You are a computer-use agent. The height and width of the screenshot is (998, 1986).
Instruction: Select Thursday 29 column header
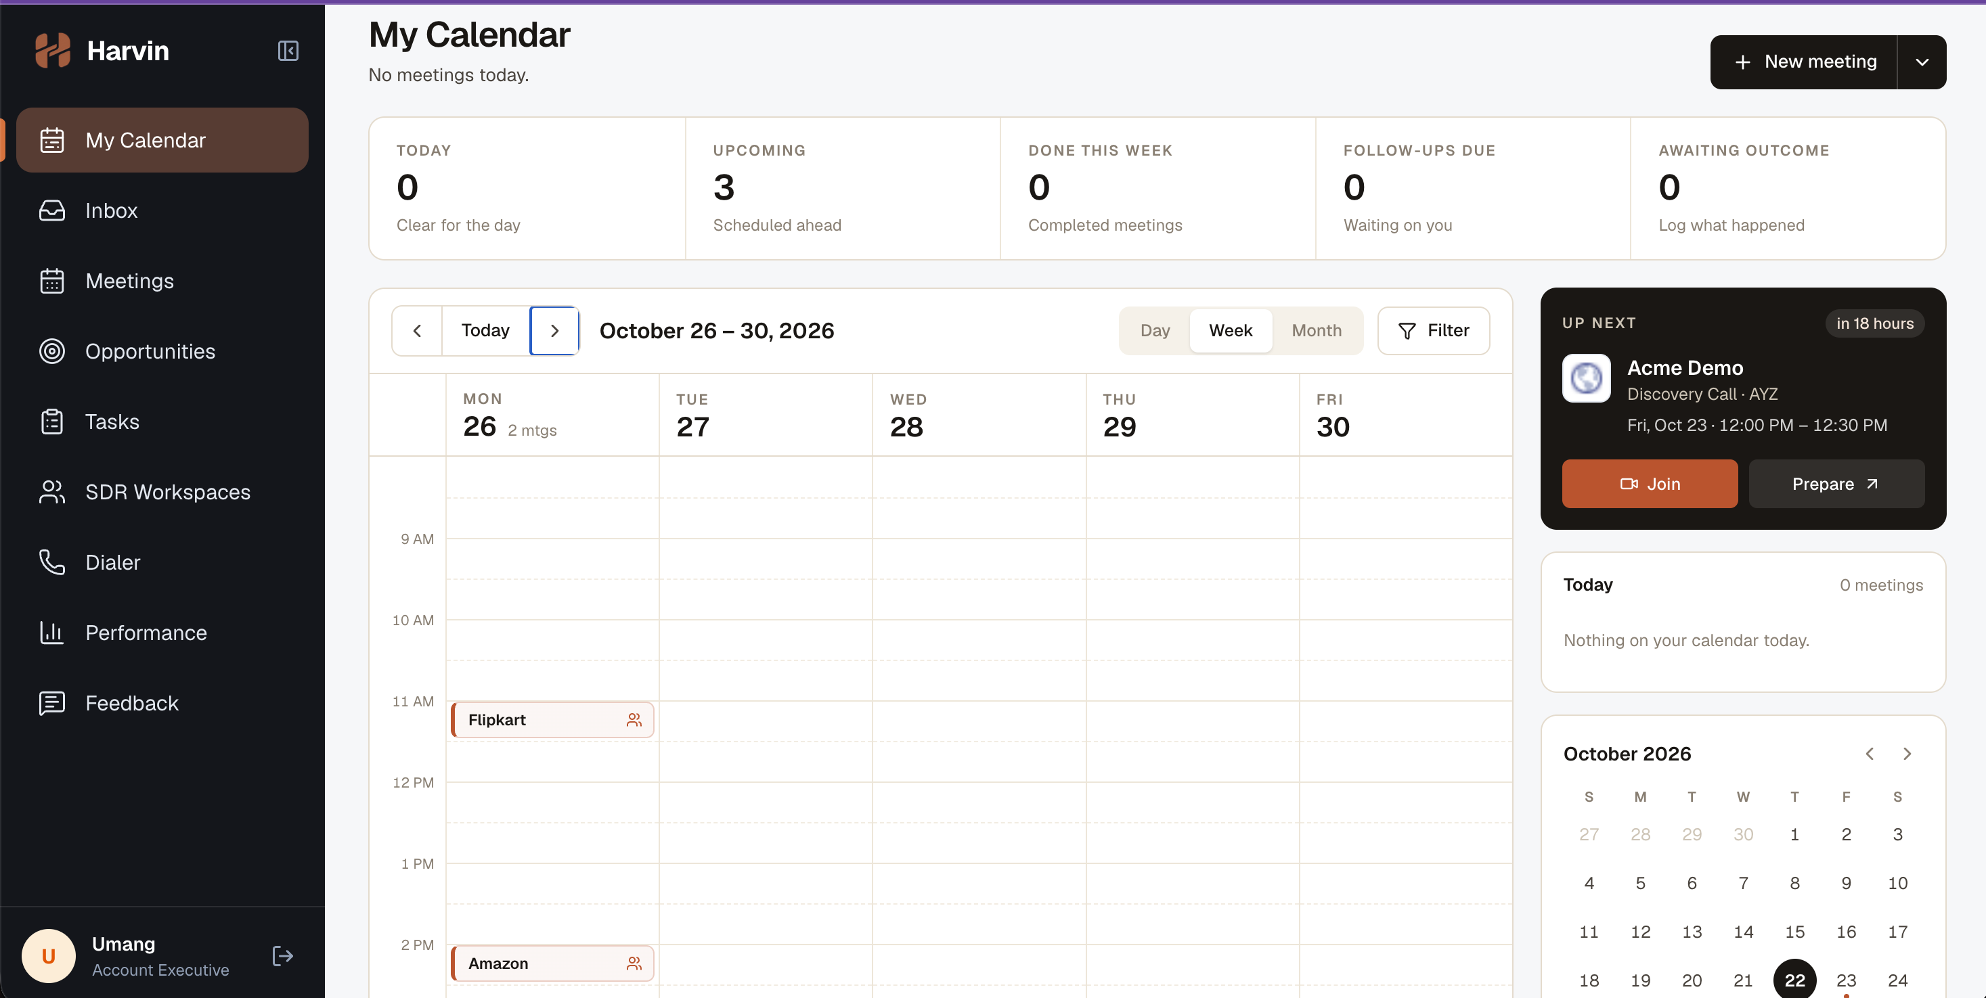(1193, 415)
